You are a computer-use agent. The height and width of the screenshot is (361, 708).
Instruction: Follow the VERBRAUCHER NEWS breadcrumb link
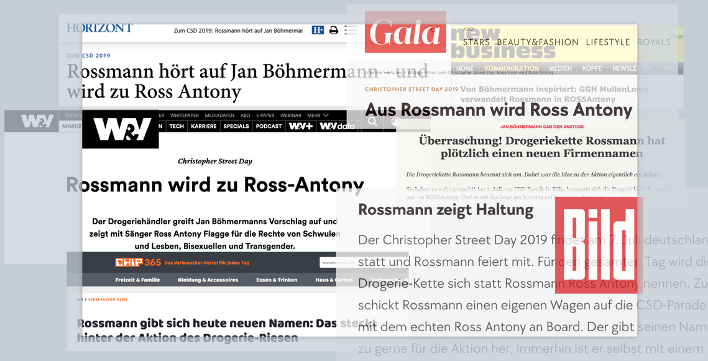[108, 299]
